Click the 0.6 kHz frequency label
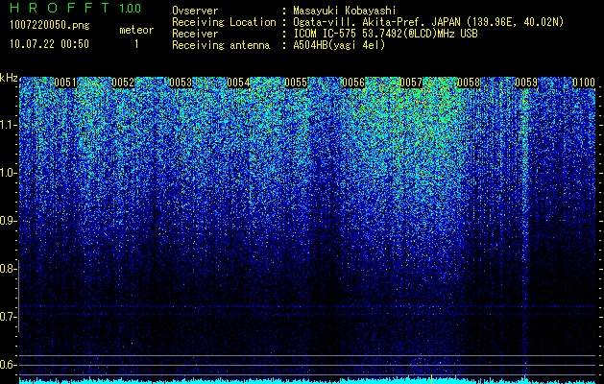604x384 pixels. pos(8,365)
